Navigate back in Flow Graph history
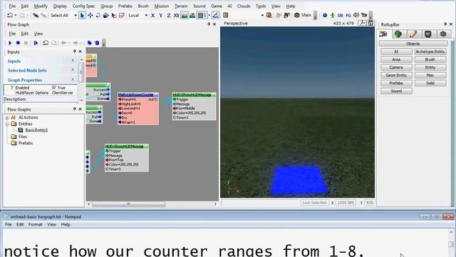Viewport: 456px width, 257px height. 63,43
